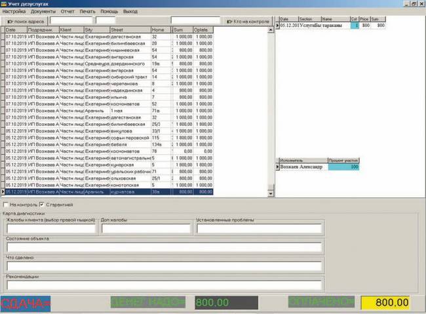Screen dimensions: 426x314
Task: Enable the 'На контроль' checkbox
Action: (x=7, y=205)
